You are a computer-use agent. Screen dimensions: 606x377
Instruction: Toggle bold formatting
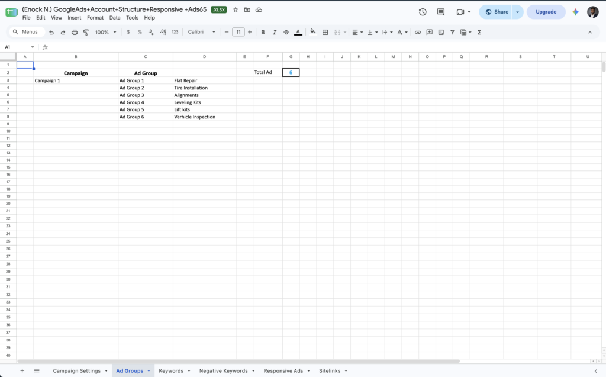263,32
